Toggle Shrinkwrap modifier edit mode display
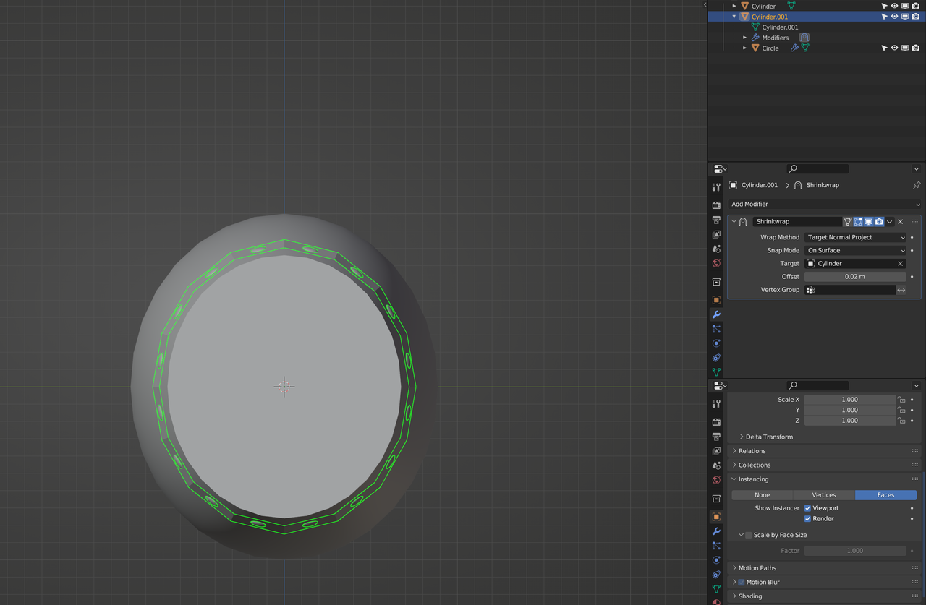 (x=858, y=222)
